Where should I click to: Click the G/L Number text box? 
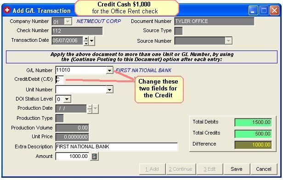click(81, 70)
